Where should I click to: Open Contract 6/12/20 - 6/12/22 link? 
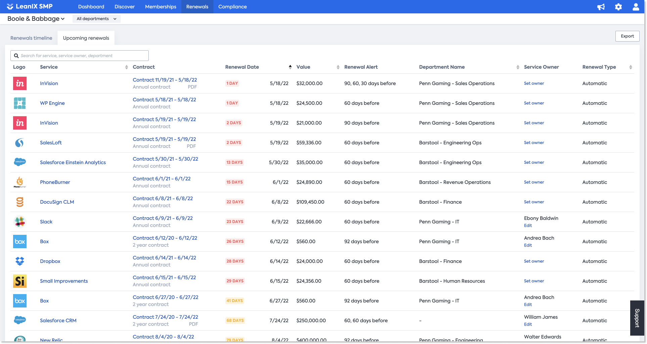(165, 238)
